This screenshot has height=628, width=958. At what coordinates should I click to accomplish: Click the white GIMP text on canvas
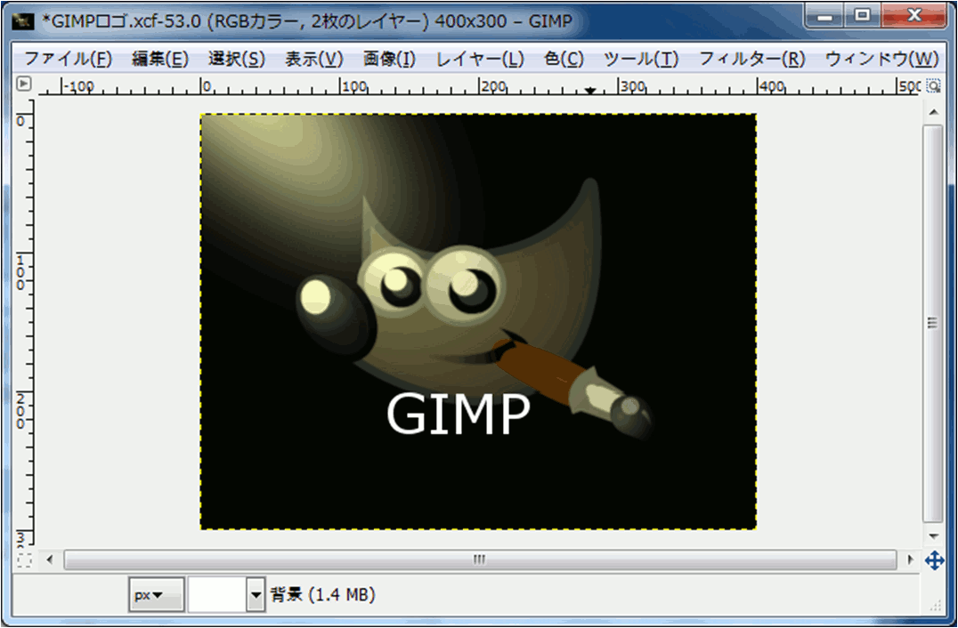[x=459, y=415]
